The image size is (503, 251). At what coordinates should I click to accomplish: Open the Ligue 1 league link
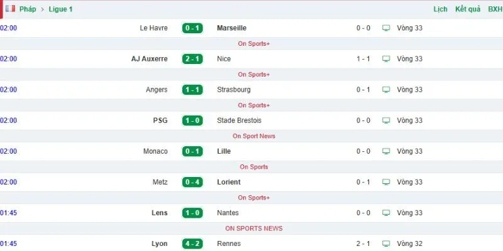coord(60,9)
